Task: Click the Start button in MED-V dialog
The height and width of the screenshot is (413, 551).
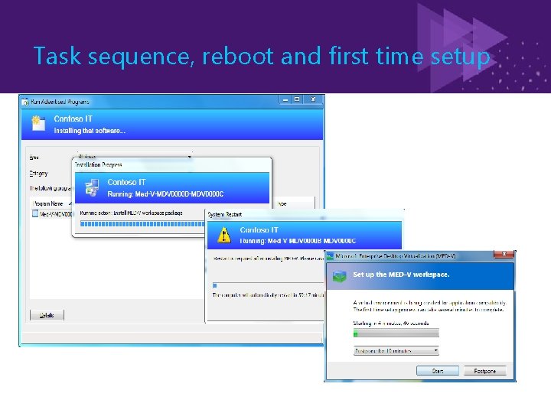Action: [438, 371]
